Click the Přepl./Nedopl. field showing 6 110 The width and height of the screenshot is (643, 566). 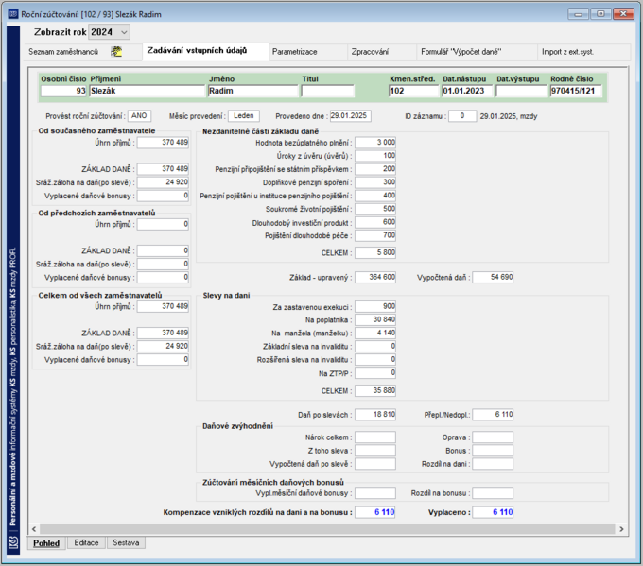click(493, 415)
